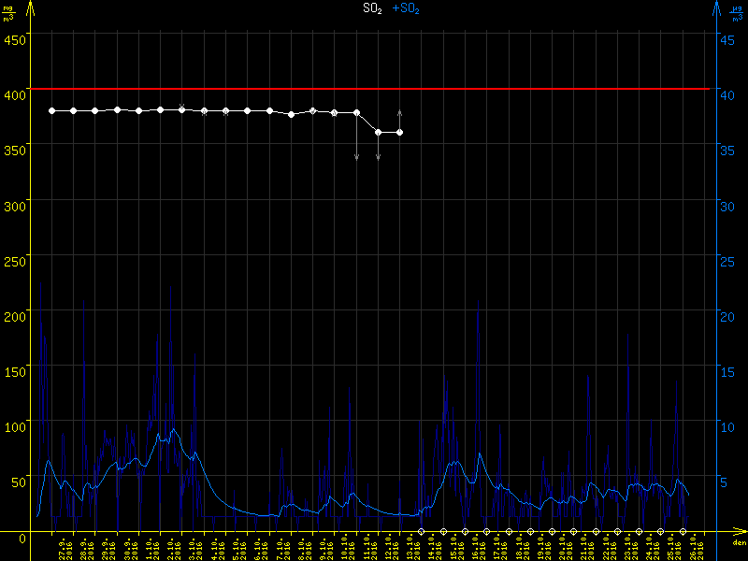Click the blue µg/m3 unit label, top-right
Screen dimensions: 748x561
739,12
